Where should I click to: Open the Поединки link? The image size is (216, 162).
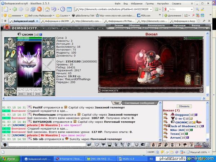click(189, 28)
